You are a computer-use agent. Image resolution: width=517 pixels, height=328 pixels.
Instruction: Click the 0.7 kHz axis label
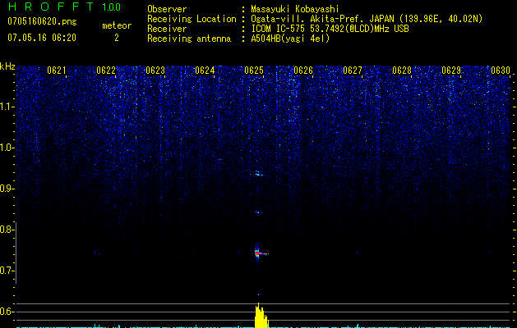click(7, 271)
